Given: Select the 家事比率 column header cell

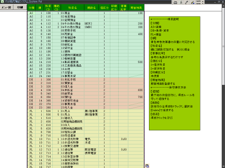Looking at the screenshot, I should [123, 7].
